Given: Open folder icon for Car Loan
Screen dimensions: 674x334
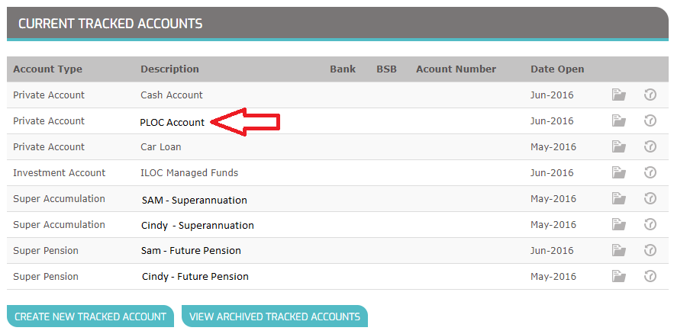Looking at the screenshot, I should [x=618, y=147].
